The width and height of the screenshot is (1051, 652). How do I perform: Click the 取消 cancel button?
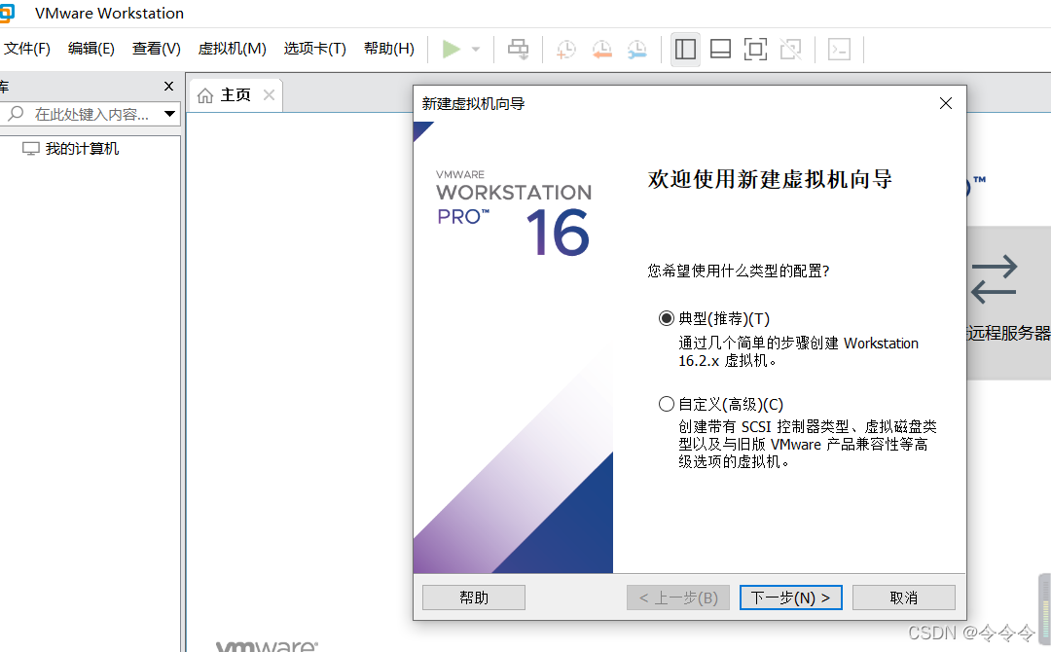(903, 598)
